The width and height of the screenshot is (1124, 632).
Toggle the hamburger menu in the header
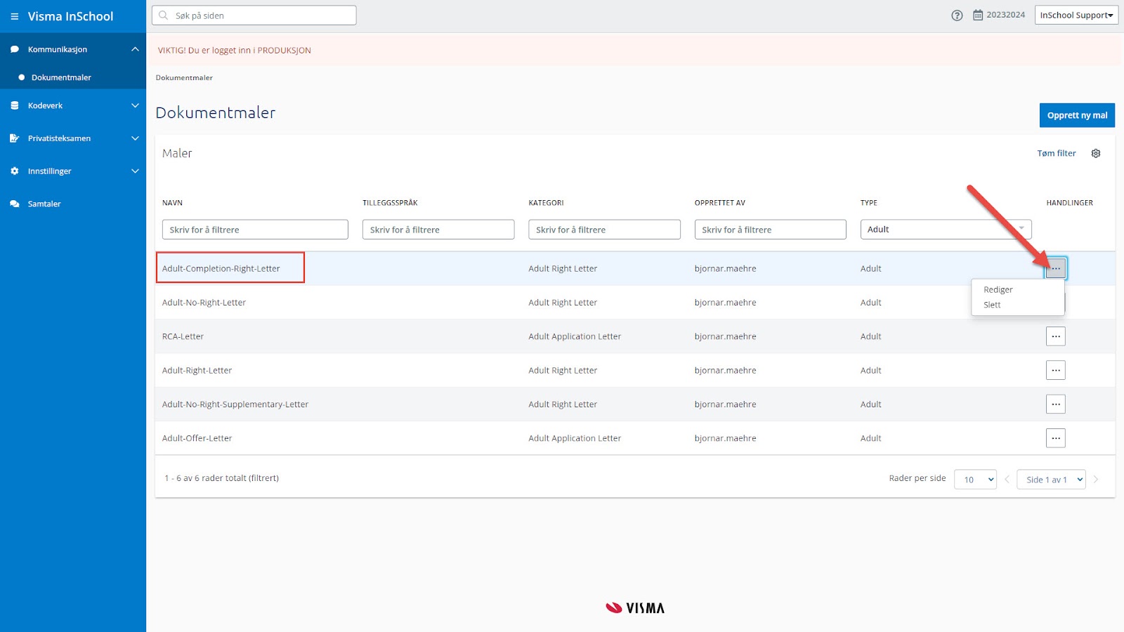tap(14, 16)
